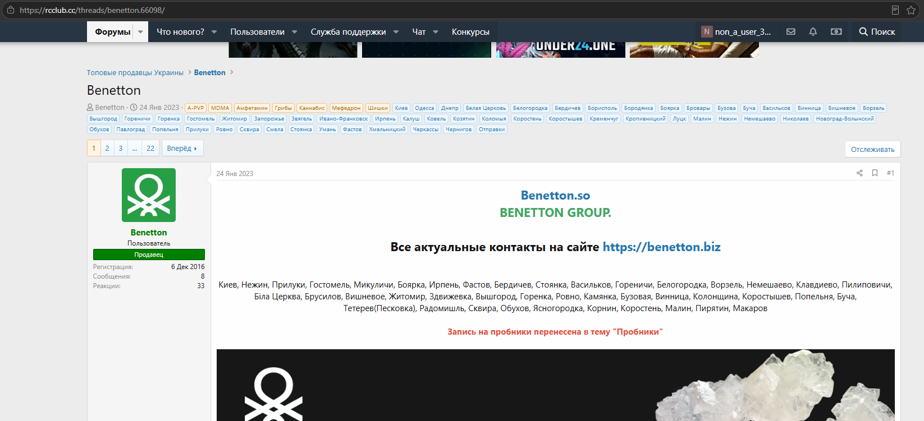
Task: Click the registration date 6 Дек 2016
Action: click(x=188, y=267)
